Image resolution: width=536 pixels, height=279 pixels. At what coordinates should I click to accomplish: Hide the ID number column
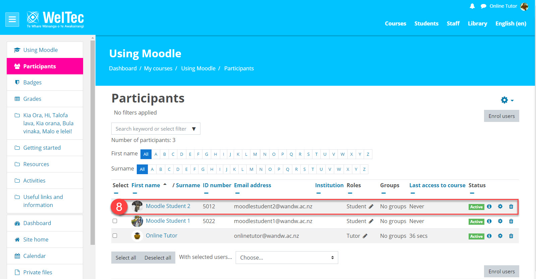tap(206, 193)
